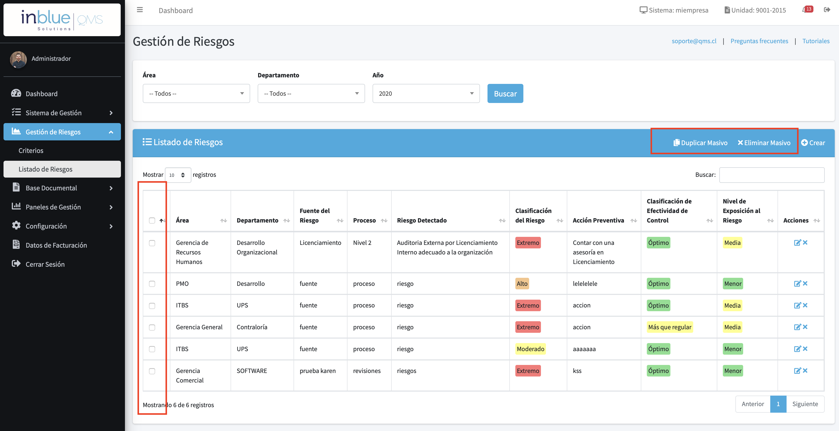Click the Buscar search input field
Image resolution: width=839 pixels, height=431 pixels.
[772, 175]
